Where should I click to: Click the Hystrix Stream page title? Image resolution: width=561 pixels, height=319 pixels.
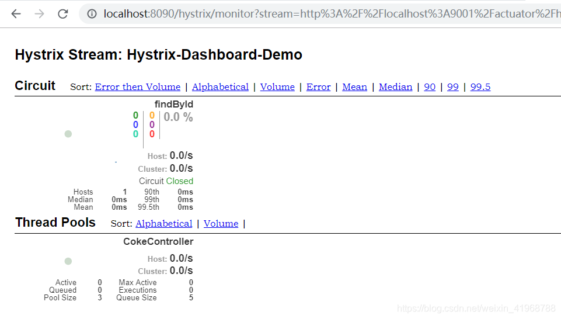click(x=159, y=55)
